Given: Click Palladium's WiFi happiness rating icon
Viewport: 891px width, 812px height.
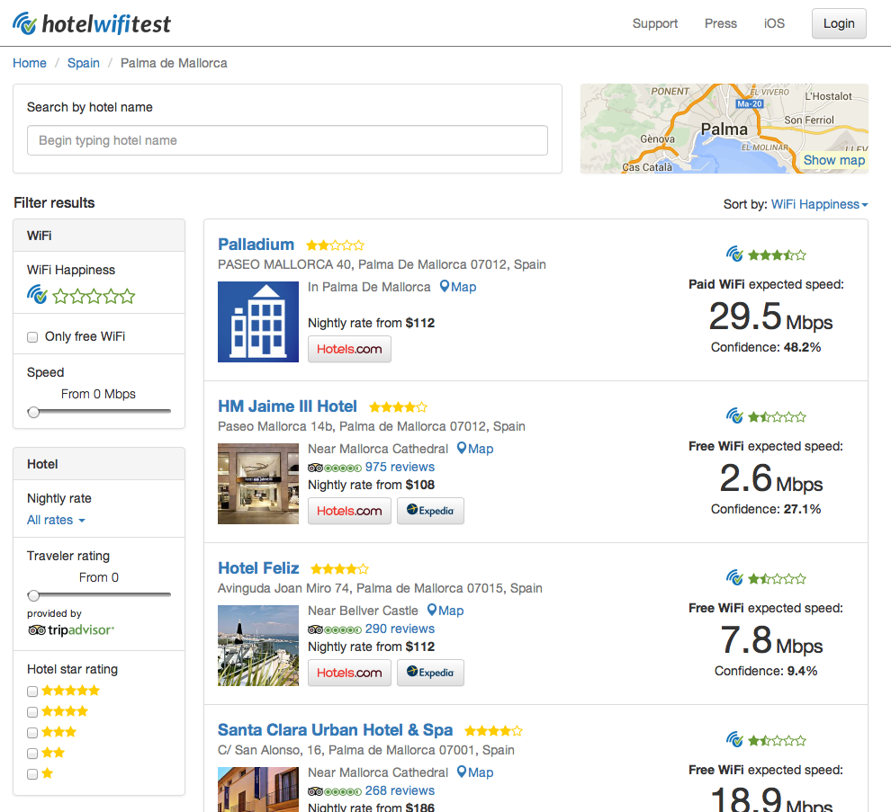Looking at the screenshot, I should pyautogui.click(x=734, y=254).
